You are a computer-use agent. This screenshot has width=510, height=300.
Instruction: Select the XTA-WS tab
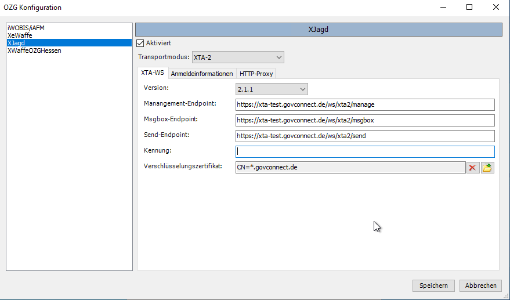(x=153, y=73)
